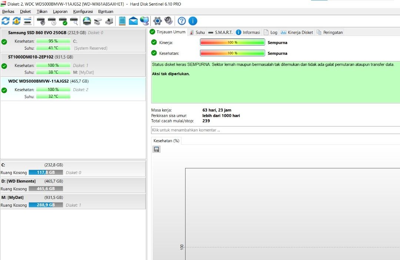Switch to the S.M.A.R.T. tab

[x=220, y=33]
